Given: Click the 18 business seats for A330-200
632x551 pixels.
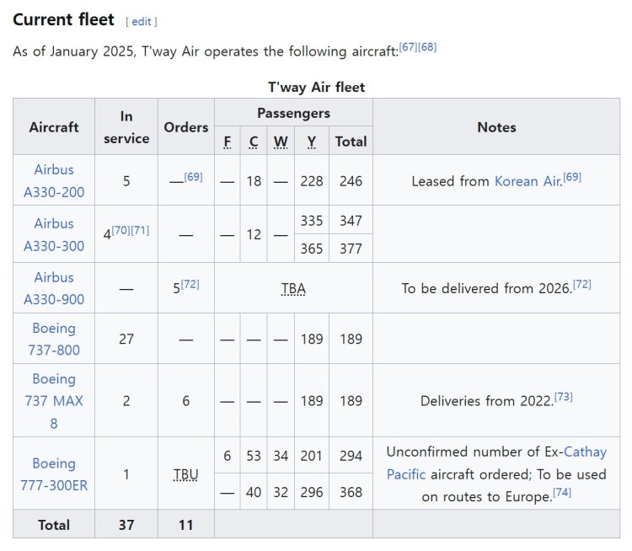Looking at the screenshot, I should pos(254,181).
